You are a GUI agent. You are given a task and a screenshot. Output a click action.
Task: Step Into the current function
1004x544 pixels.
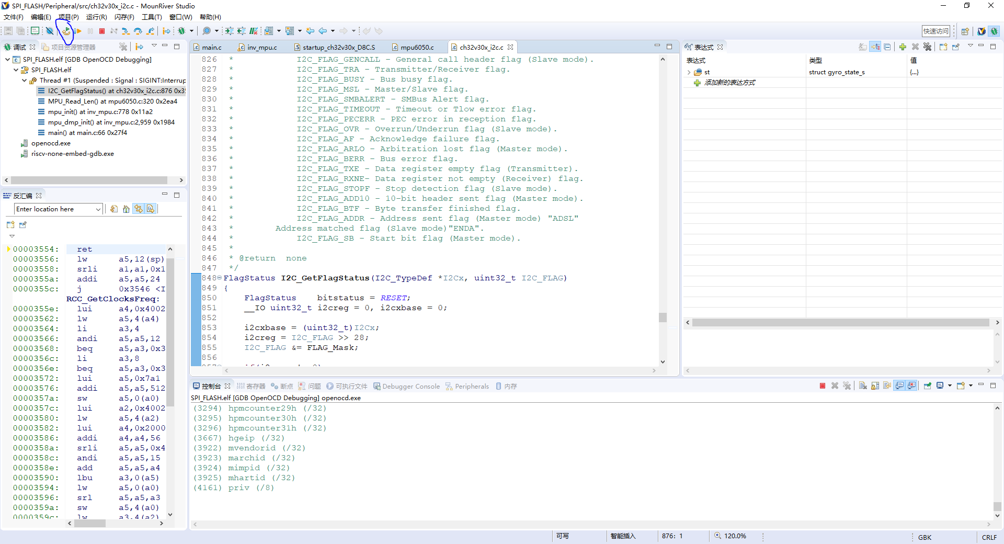(126, 31)
